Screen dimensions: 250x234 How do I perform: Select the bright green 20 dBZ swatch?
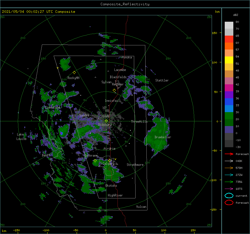coord(229,115)
